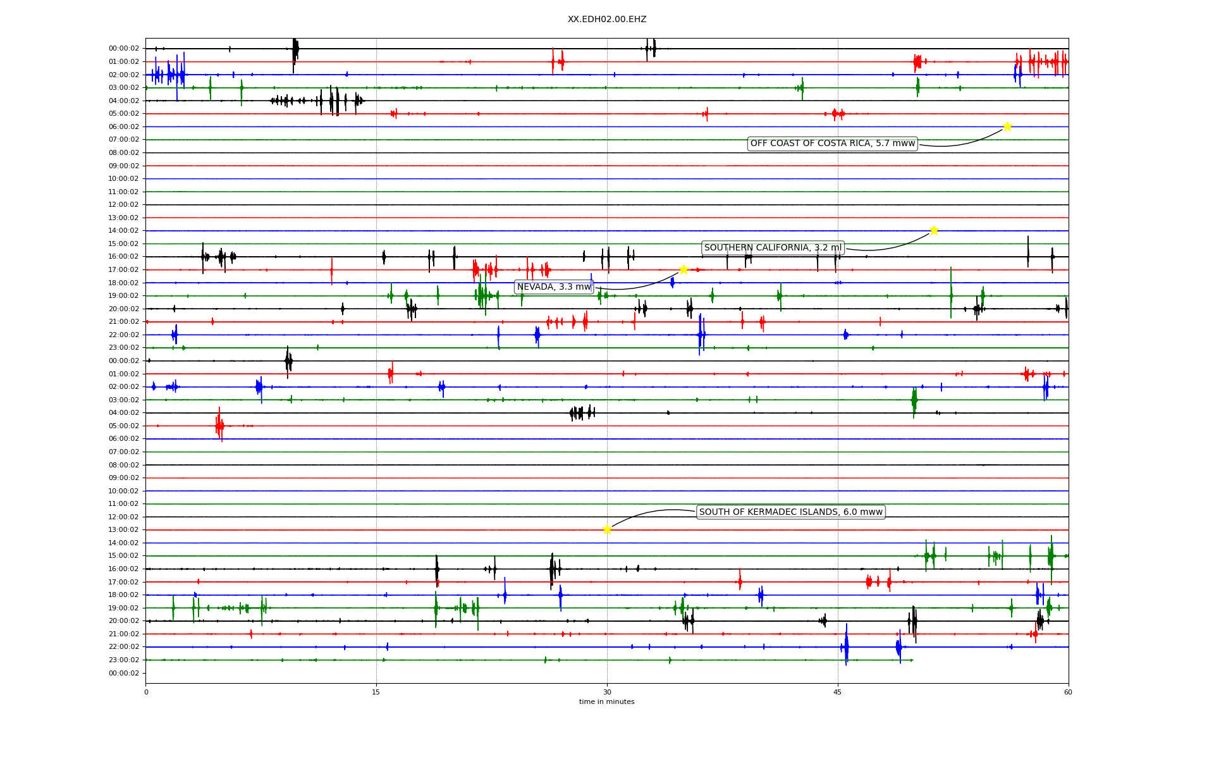This screenshot has width=1214, height=759.
Task: Click the Southern California earthquake star marker
Action: [934, 230]
